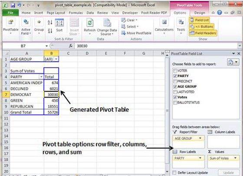Select row 7 header

click(x=6, y=95)
